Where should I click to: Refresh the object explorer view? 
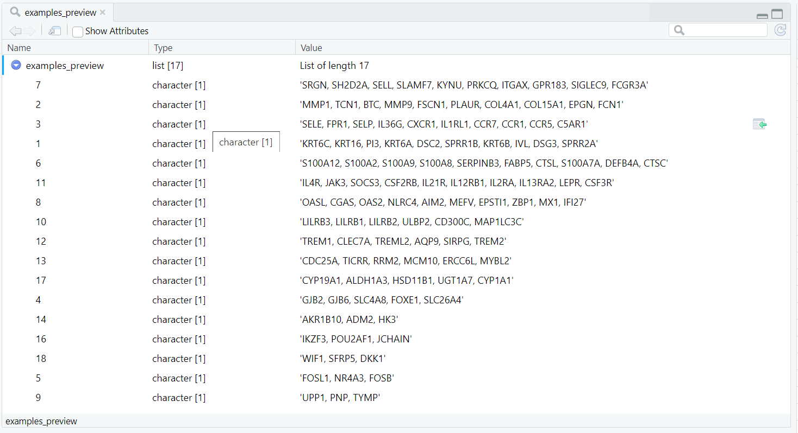click(780, 30)
